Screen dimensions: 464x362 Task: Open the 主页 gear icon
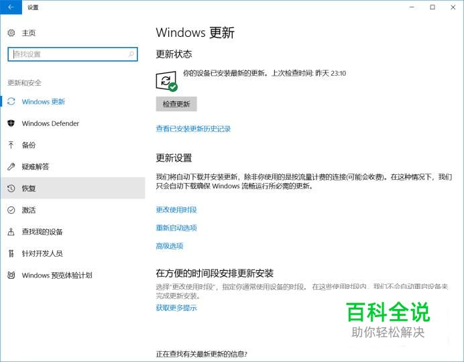11,33
